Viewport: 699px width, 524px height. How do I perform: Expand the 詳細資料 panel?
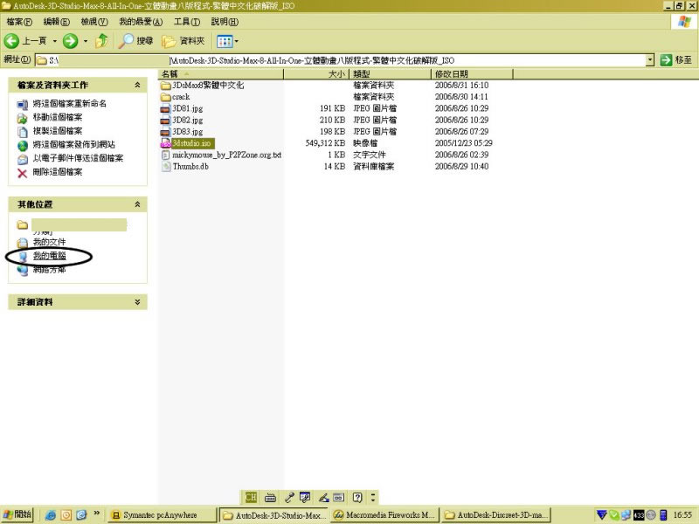click(x=137, y=301)
